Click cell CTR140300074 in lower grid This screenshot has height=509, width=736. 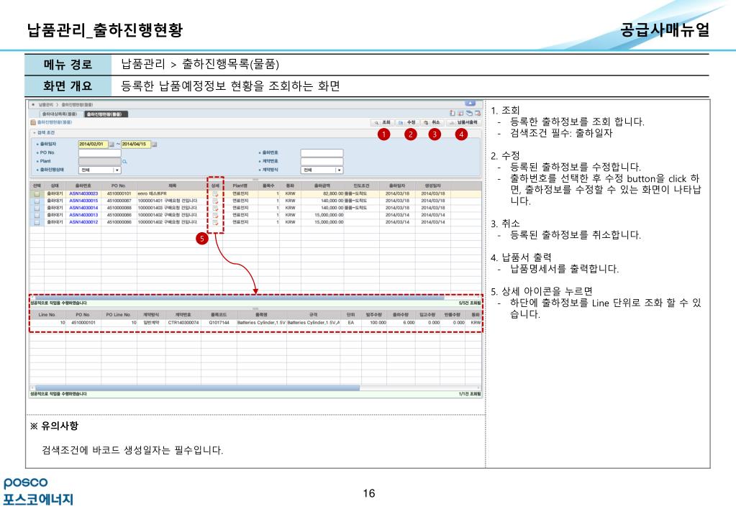(x=183, y=323)
